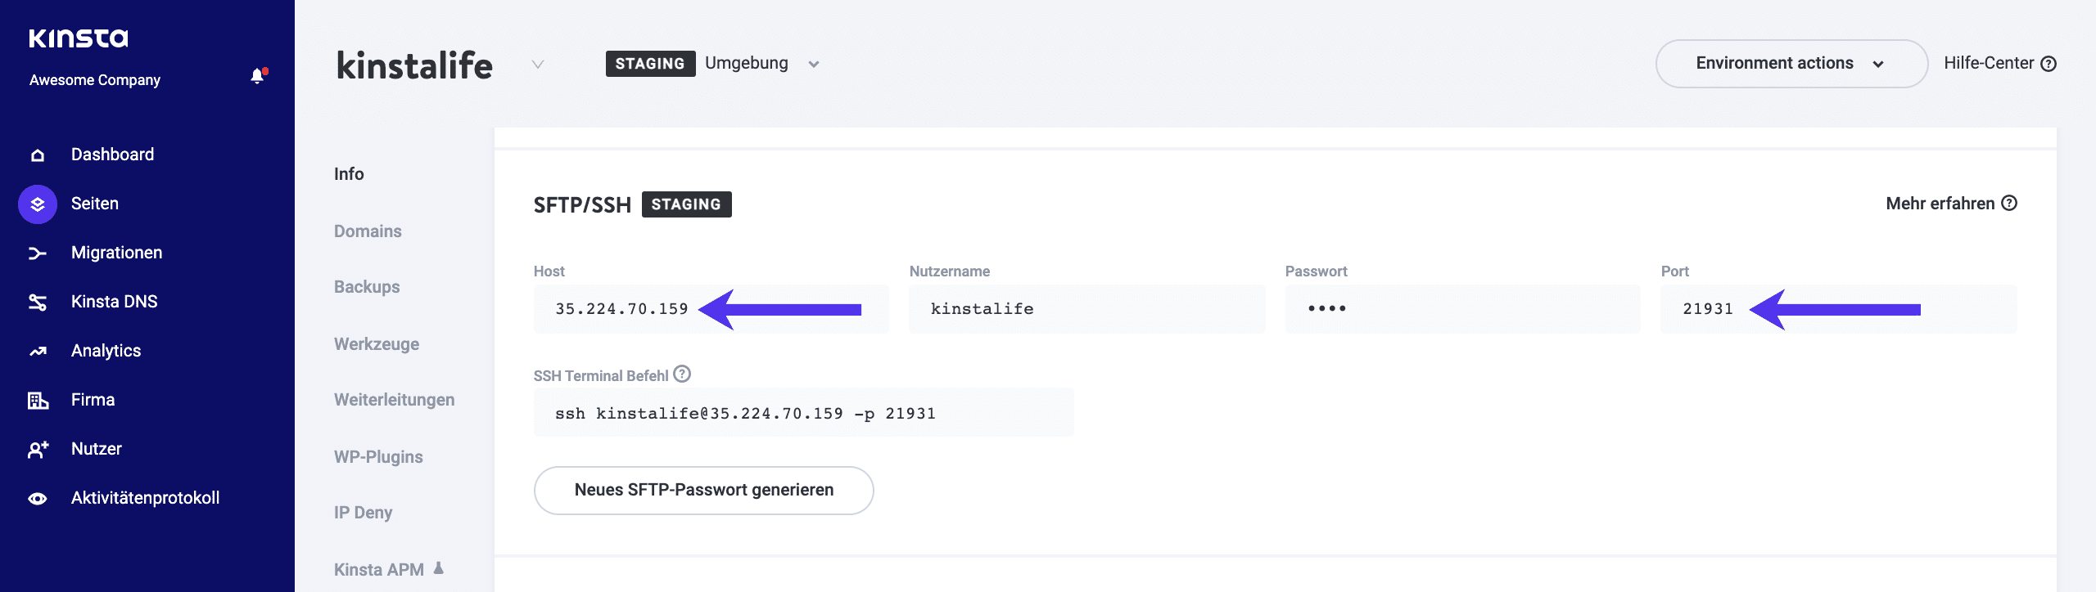
Task: Select the Info tab
Action: (x=349, y=174)
